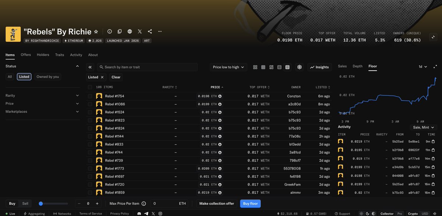
Task: Click the Buy floor button
Action: pyautogui.click(x=250, y=203)
